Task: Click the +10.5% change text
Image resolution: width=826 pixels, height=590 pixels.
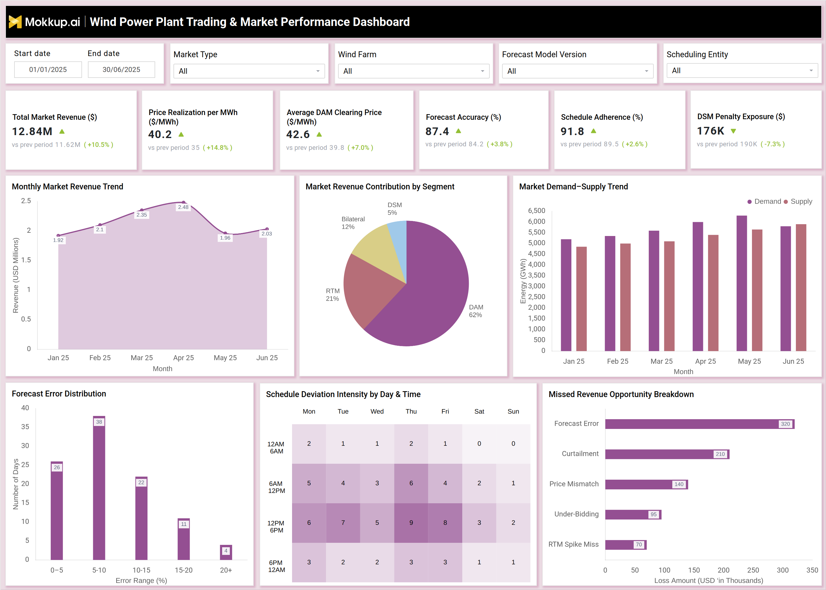Action: coord(99,145)
